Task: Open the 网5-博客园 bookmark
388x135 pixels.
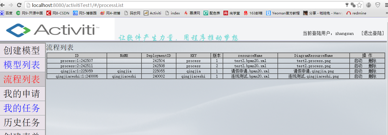Action: coord(85,13)
